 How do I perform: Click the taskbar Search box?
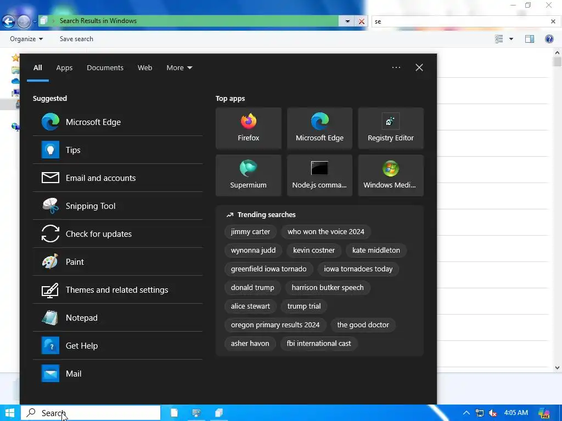tap(91, 413)
